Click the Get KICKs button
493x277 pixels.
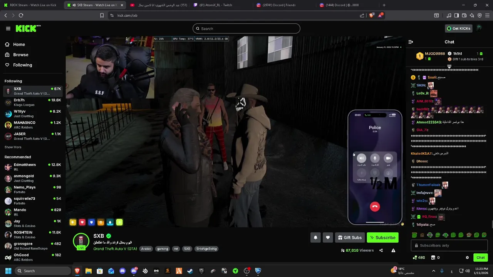458,28
